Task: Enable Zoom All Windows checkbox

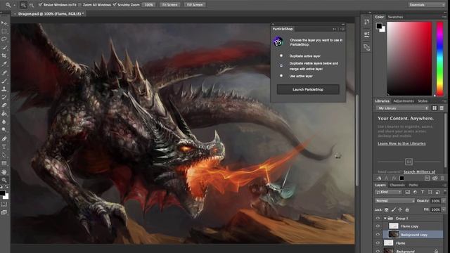Action: tap(79, 5)
